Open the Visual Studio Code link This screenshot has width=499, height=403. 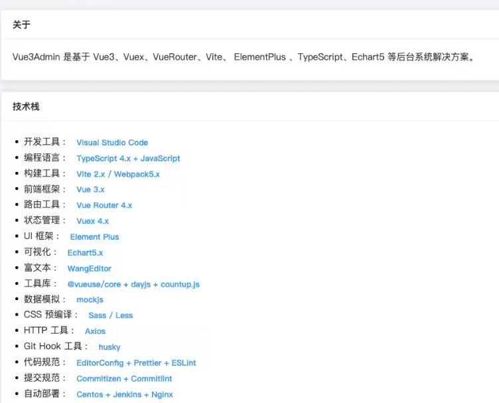pyautogui.click(x=112, y=143)
